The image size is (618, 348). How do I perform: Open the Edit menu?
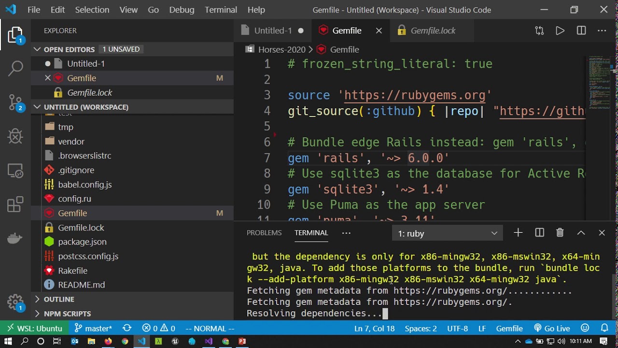tap(57, 10)
